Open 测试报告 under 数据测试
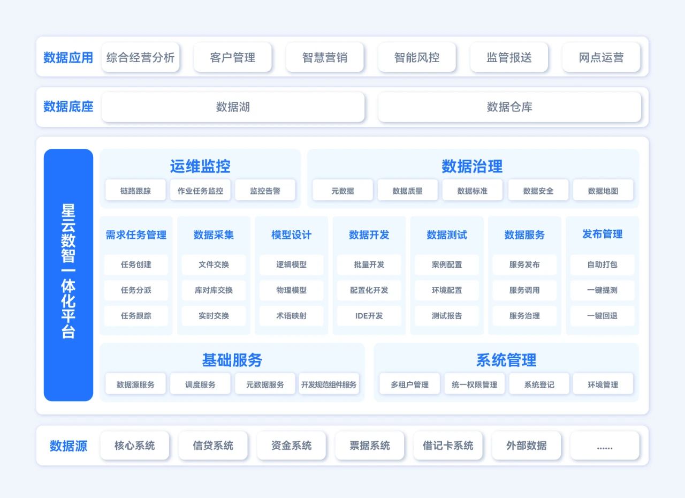685x498 pixels. (447, 316)
